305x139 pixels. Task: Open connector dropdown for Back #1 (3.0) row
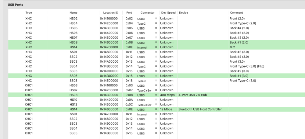click(147, 76)
